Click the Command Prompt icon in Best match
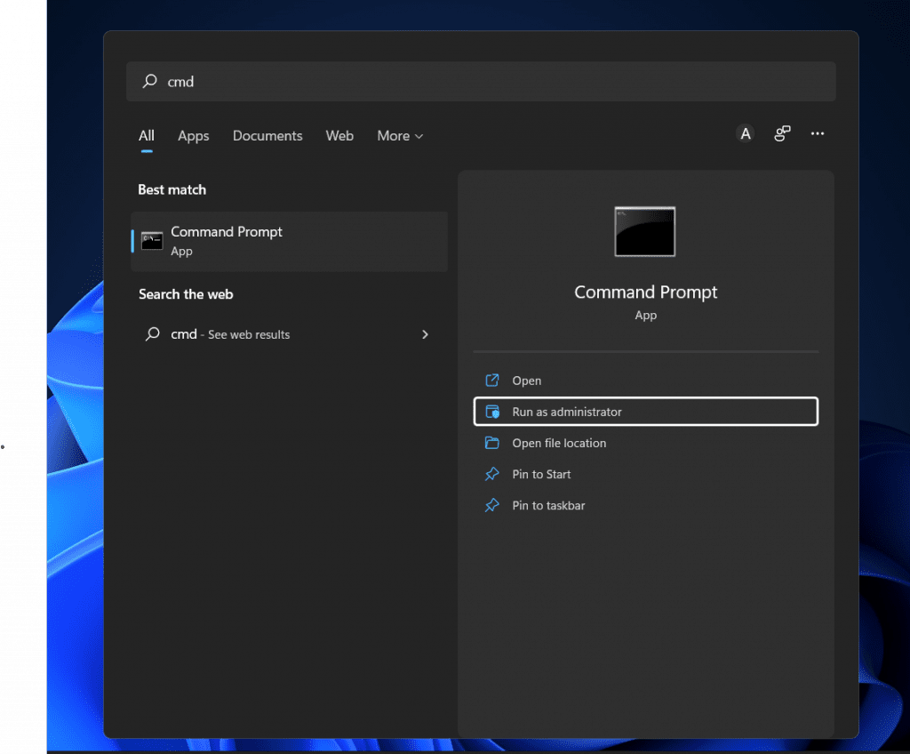Screen dimensions: 910x754 point(151,240)
